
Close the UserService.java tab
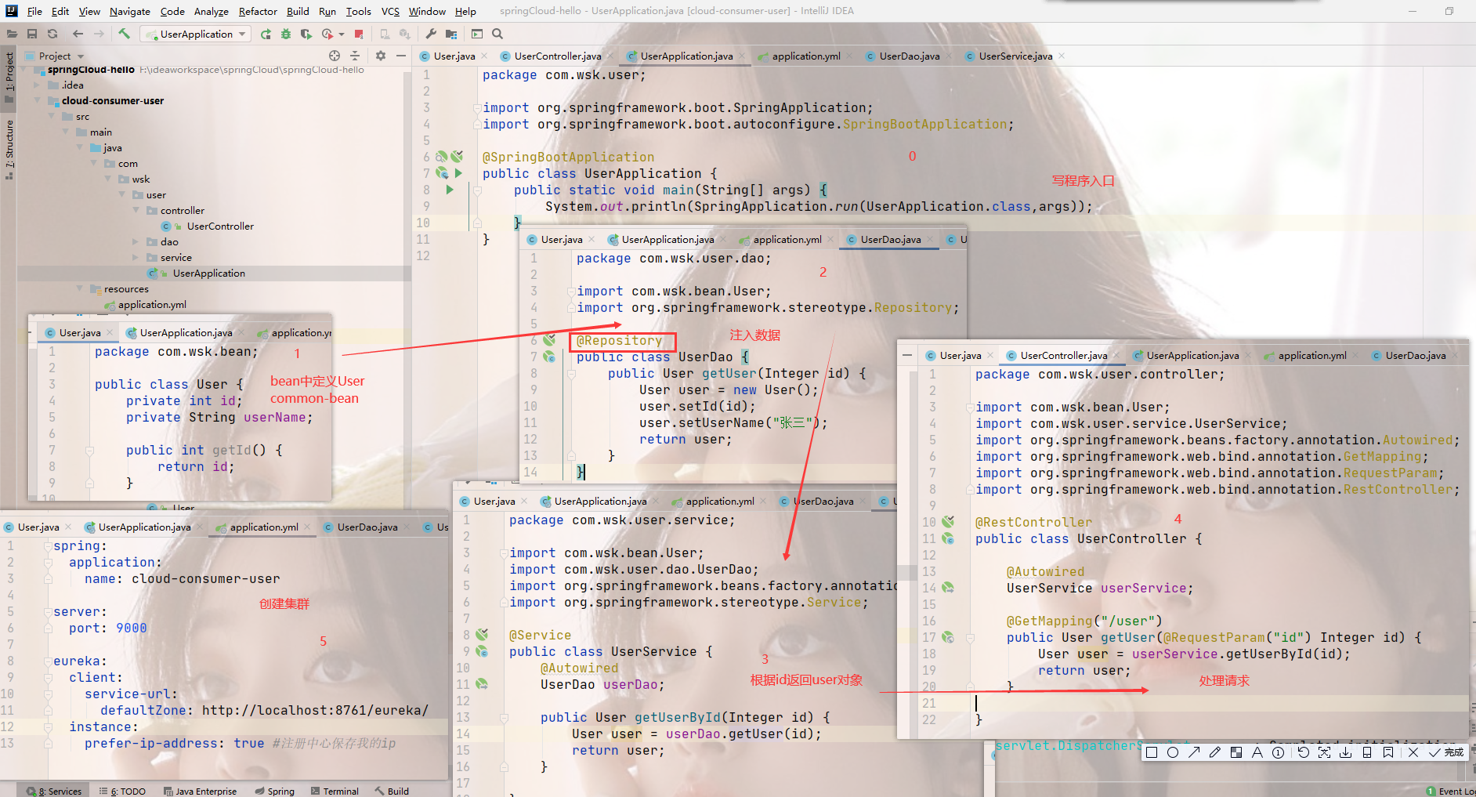point(1062,56)
